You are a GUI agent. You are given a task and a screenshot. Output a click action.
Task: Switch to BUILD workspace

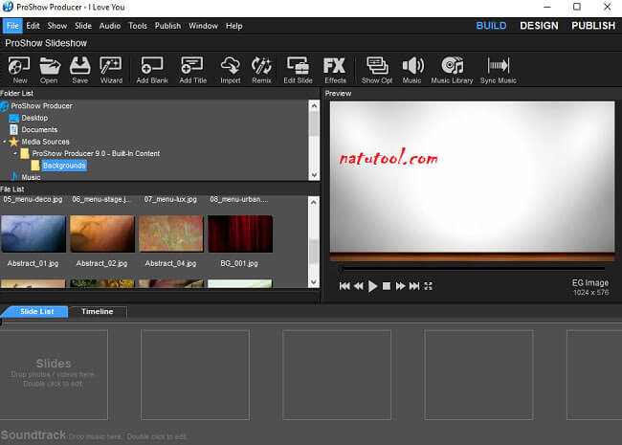[x=491, y=26]
